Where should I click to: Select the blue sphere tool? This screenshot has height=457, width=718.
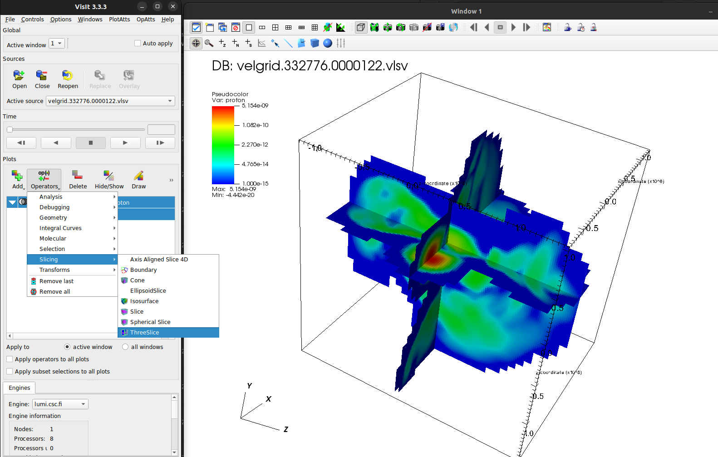[328, 43]
